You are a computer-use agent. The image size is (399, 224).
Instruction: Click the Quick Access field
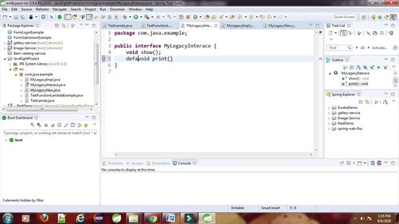344,17
